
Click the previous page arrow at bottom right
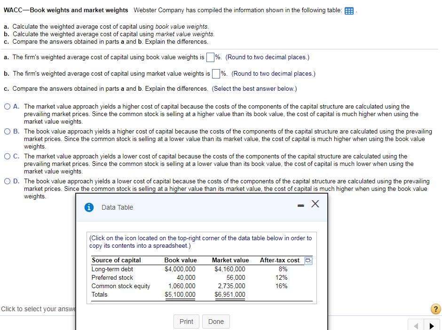pyautogui.click(x=415, y=325)
